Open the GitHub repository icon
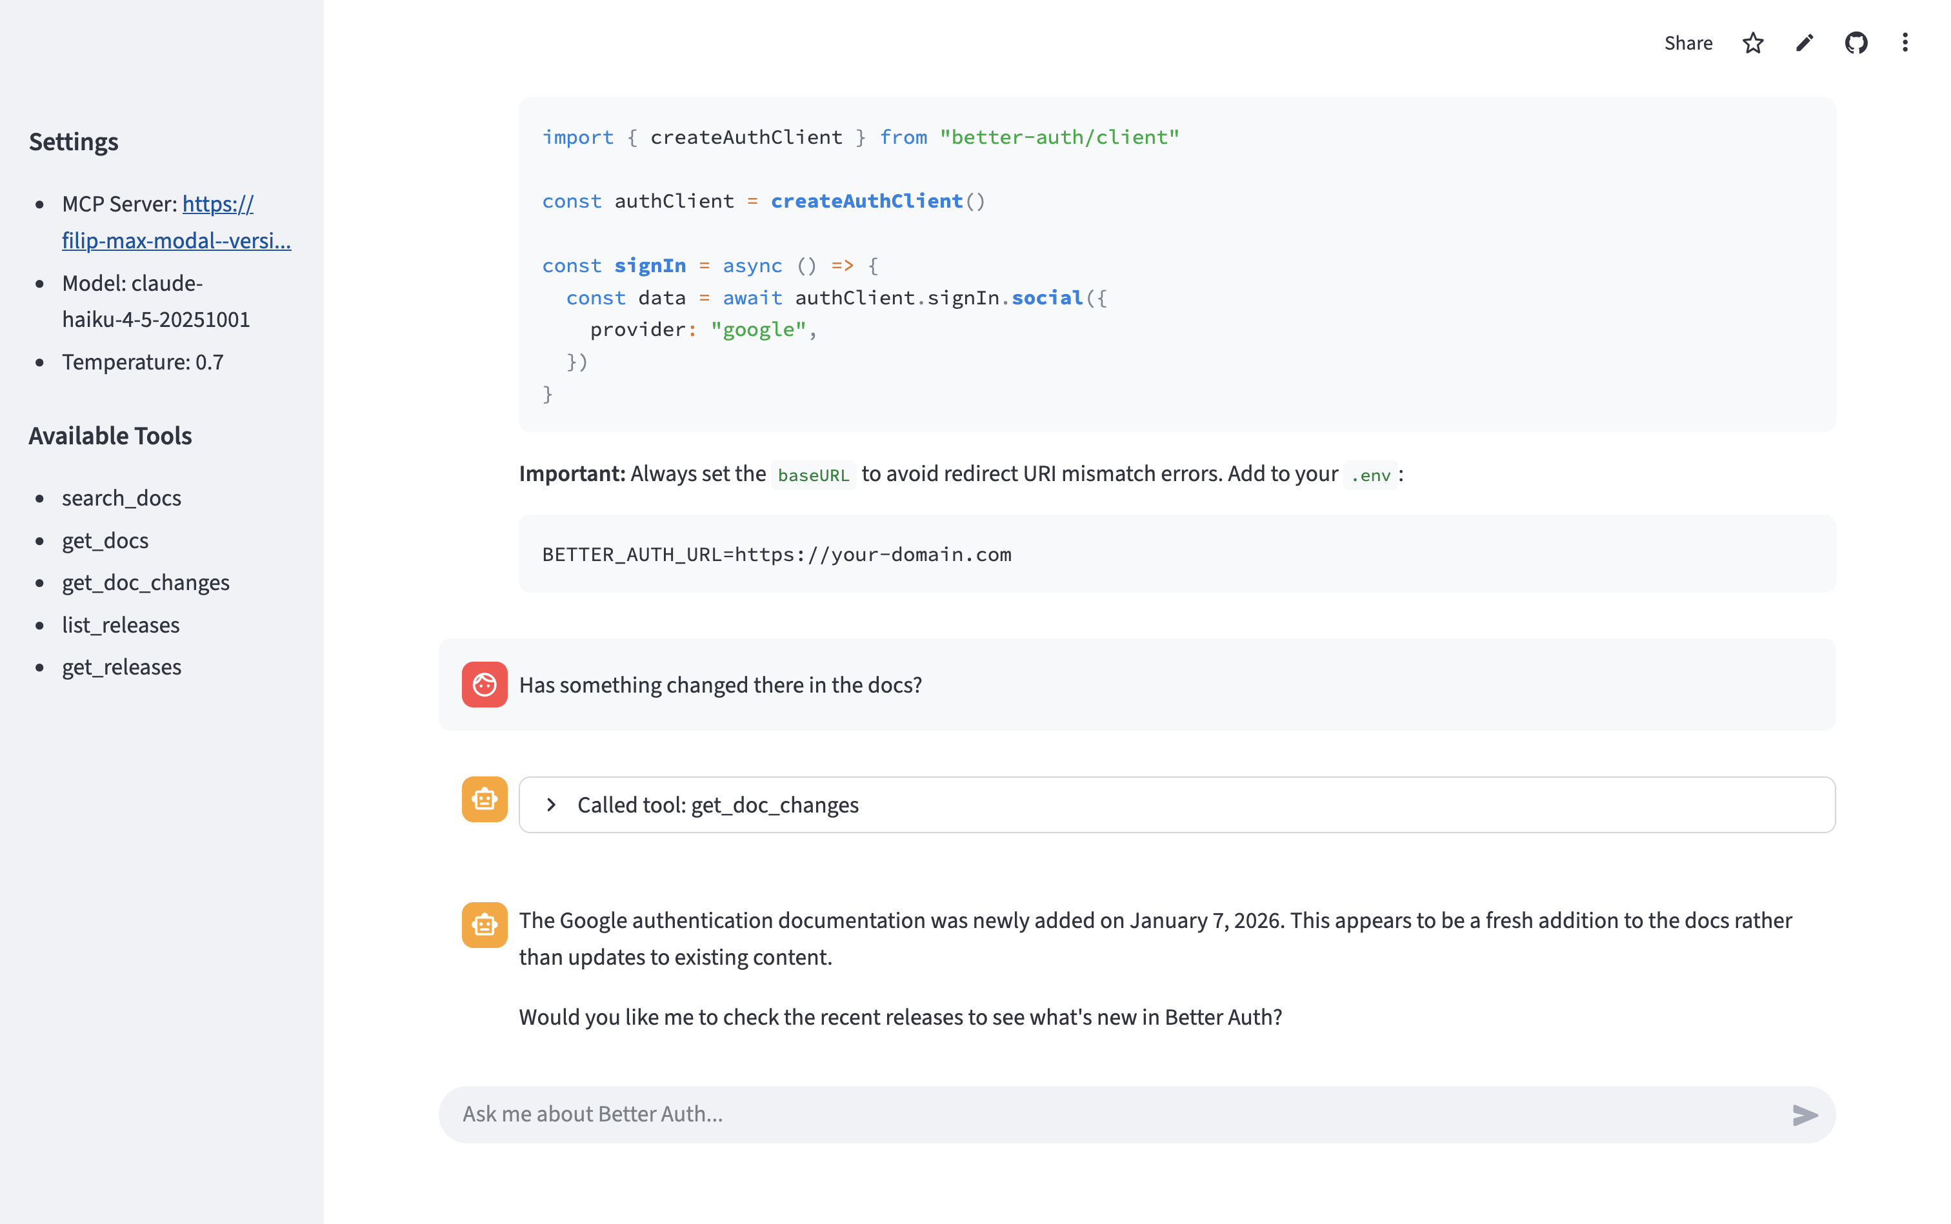This screenshot has height=1224, width=1951. coord(1856,42)
